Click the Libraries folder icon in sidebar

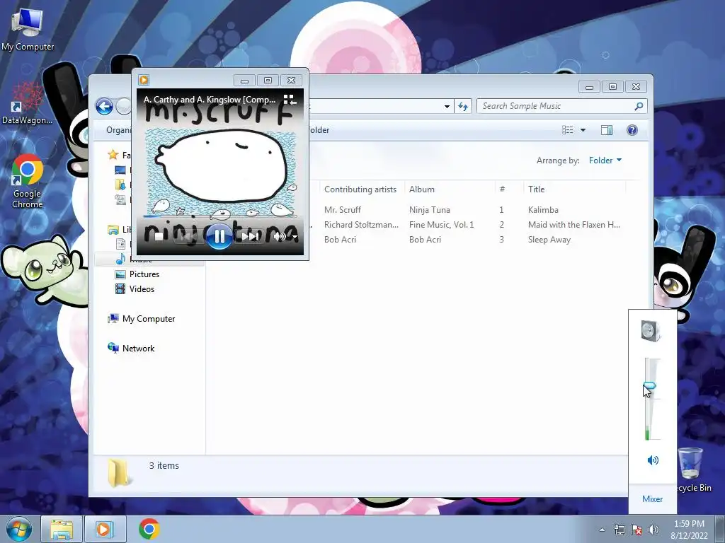[x=113, y=230]
